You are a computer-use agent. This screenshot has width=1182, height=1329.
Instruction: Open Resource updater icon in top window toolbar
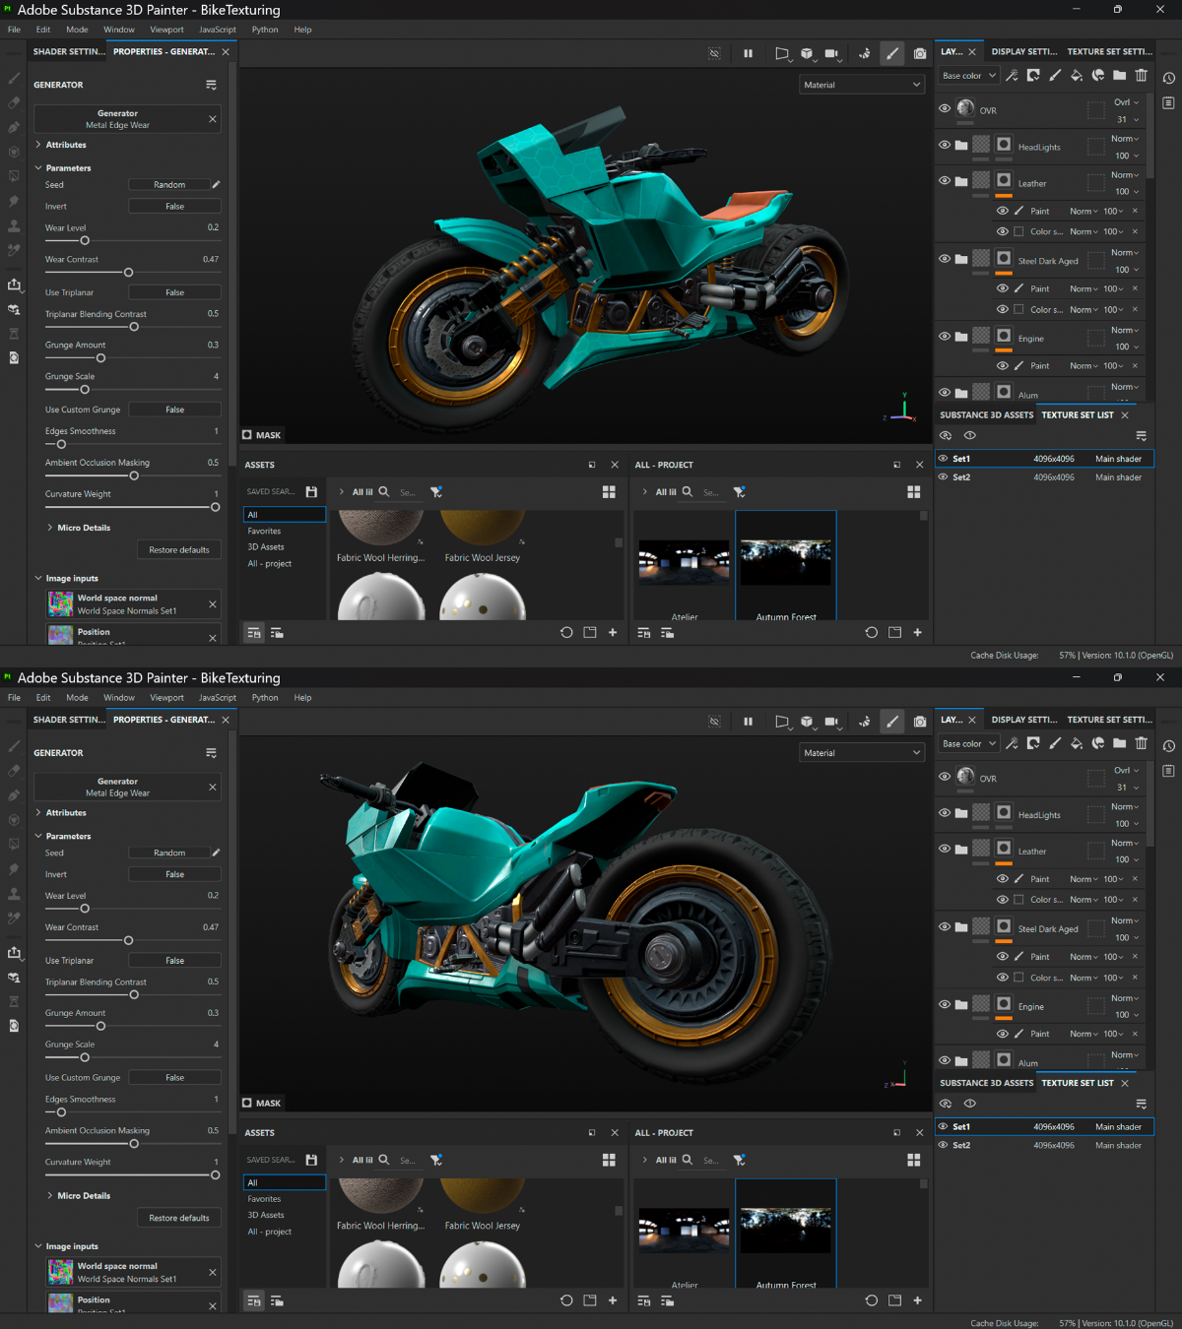tap(14, 357)
